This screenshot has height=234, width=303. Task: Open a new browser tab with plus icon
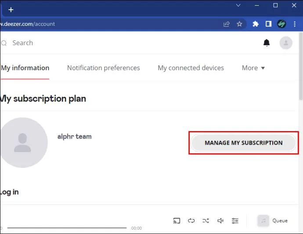(x=11, y=10)
